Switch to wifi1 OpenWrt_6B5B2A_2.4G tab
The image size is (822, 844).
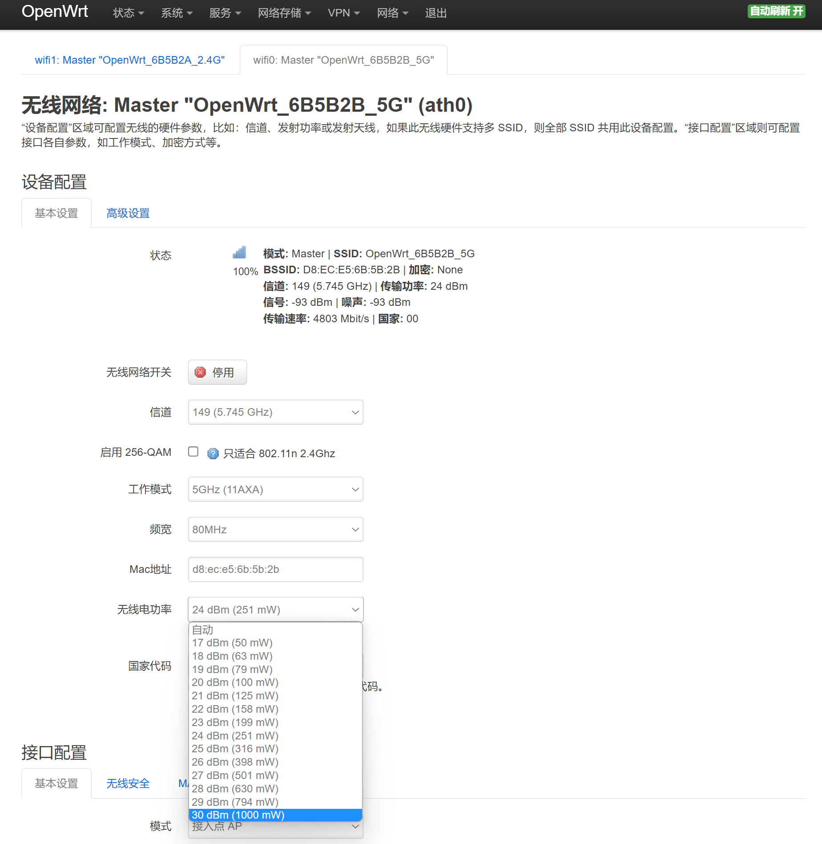point(130,60)
